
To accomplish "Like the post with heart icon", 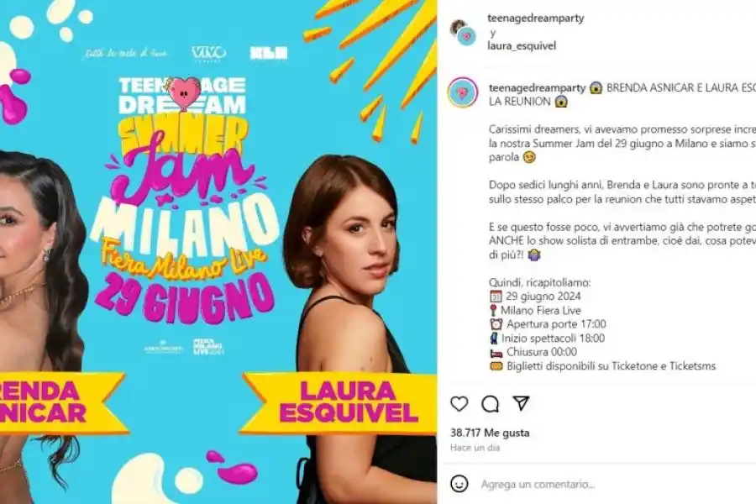I will coord(459,404).
